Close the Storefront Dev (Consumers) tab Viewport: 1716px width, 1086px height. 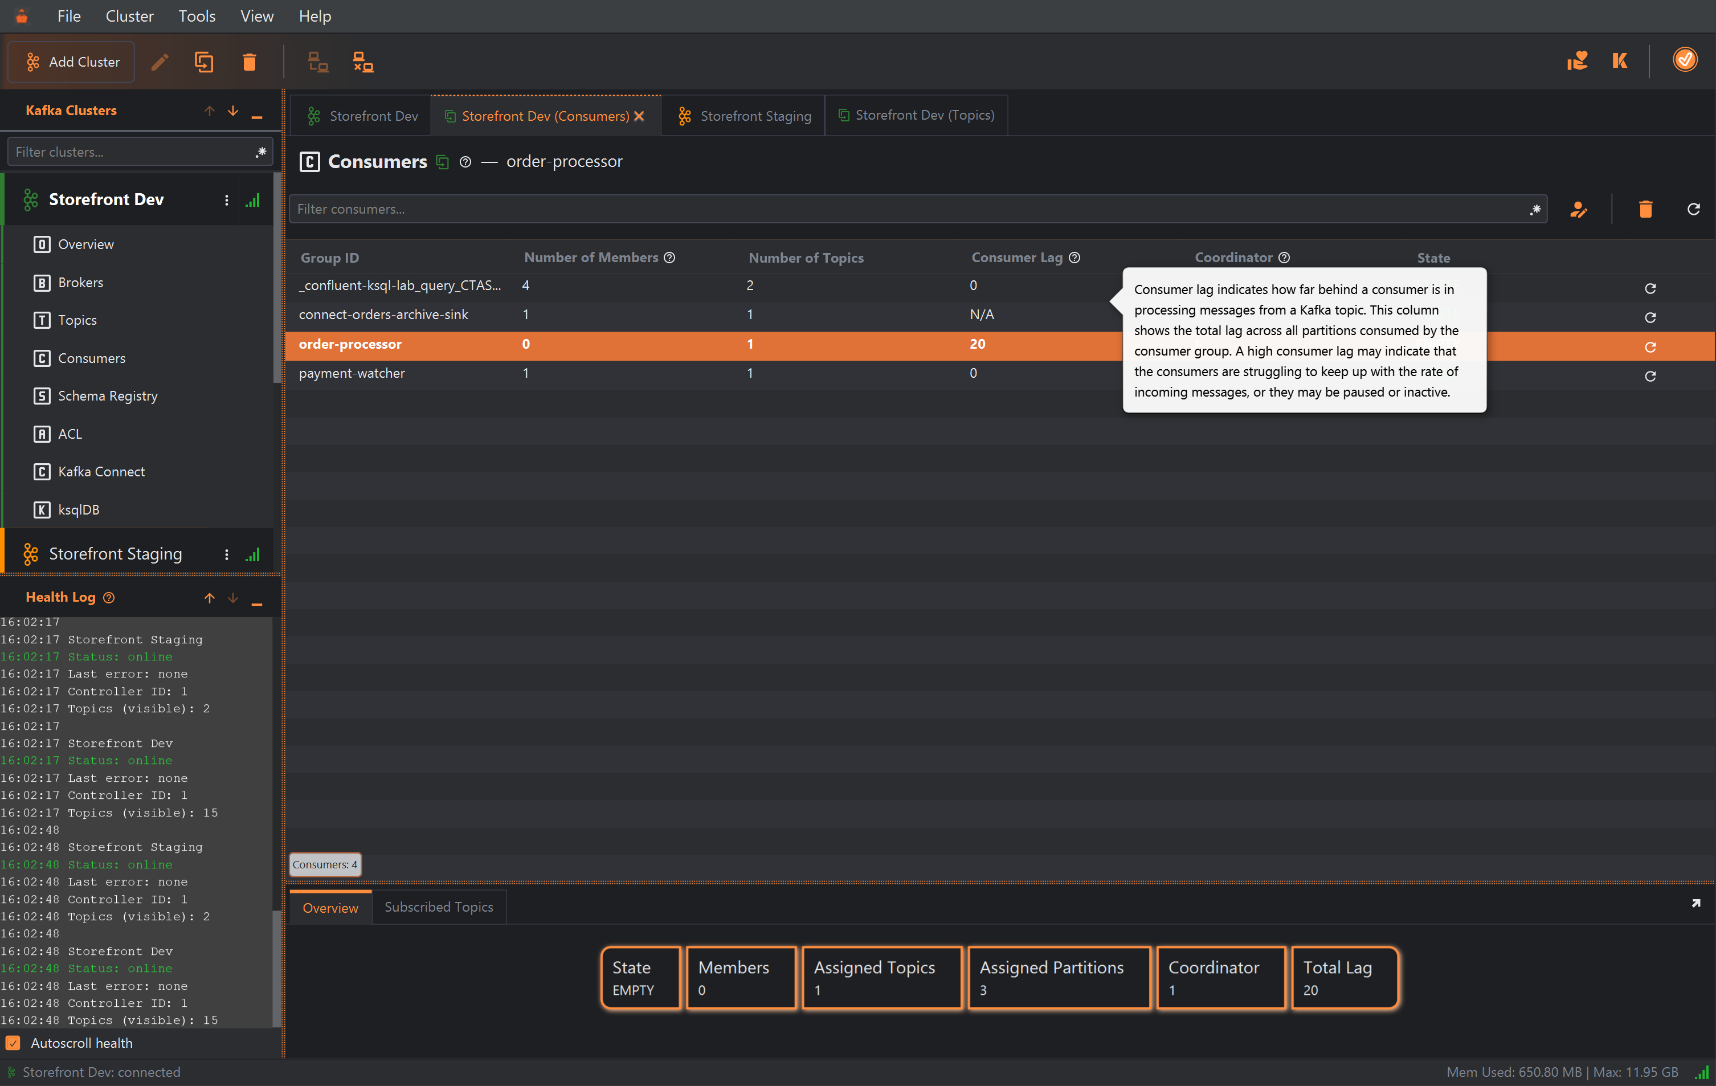(639, 116)
